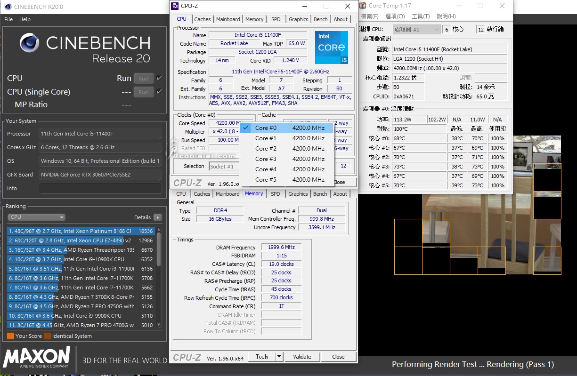Click the Core Temp title bar icon
Image resolution: width=577 pixels, height=376 pixels.
pos(363,6)
